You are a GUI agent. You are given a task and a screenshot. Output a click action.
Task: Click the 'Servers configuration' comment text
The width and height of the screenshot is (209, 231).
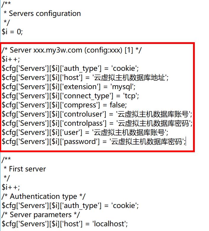click(x=45, y=14)
